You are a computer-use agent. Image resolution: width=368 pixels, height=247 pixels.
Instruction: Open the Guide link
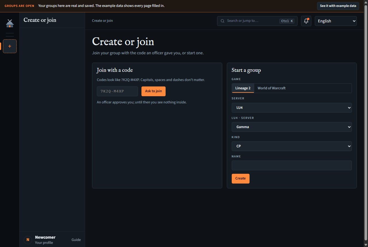click(76, 240)
